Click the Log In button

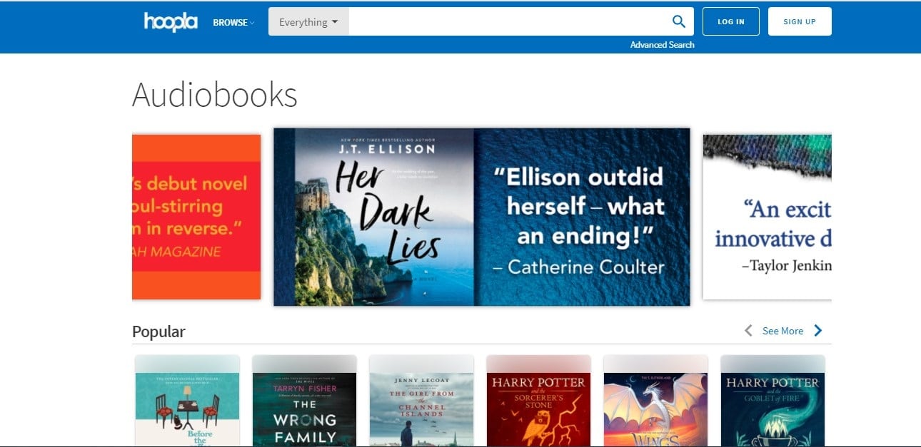coord(731,21)
